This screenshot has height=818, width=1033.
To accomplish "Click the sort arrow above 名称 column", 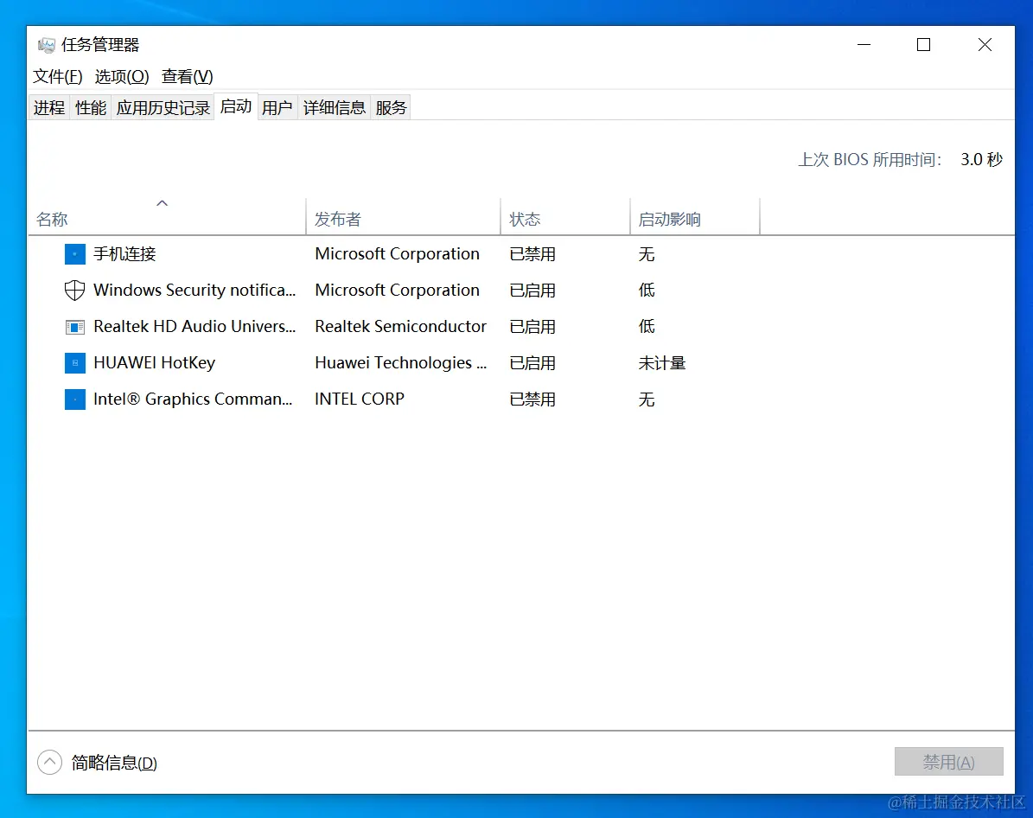I will 162,203.
